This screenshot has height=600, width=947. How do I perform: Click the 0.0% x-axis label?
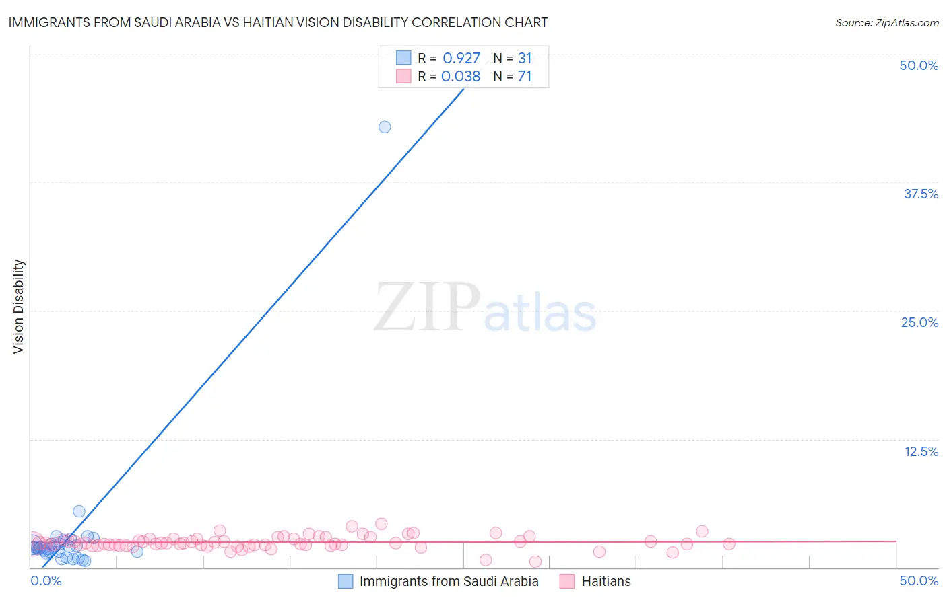[x=46, y=580]
